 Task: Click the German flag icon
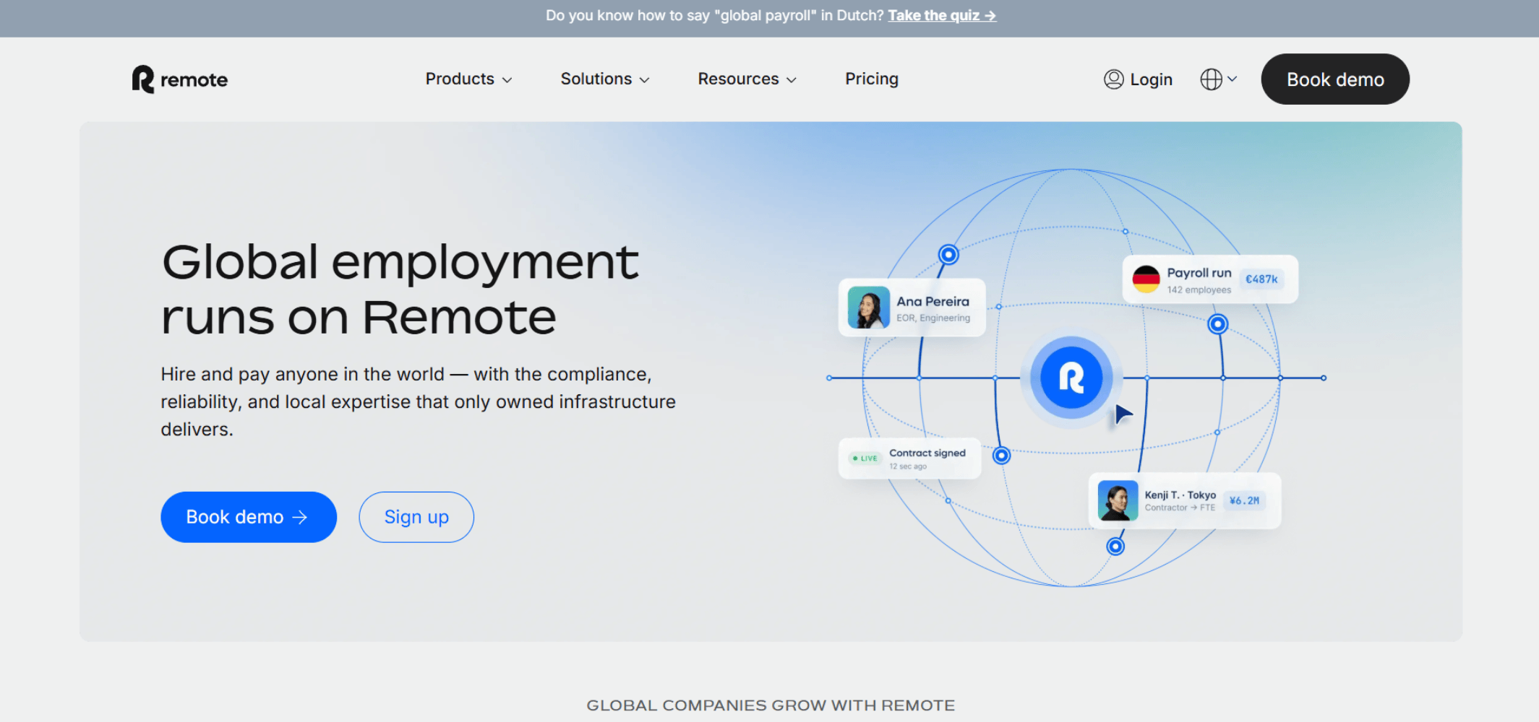click(1146, 279)
